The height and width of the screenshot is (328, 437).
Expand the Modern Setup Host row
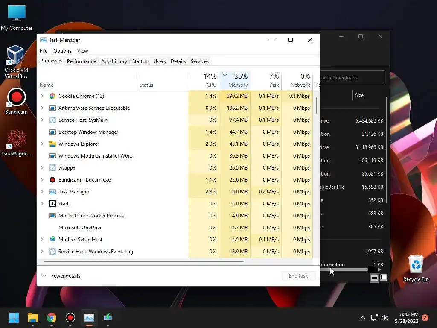pyautogui.click(x=42, y=239)
